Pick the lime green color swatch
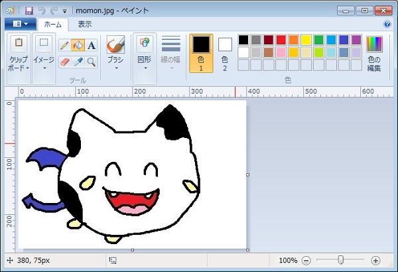Screen dimensions: 398x272 tap(319, 52)
